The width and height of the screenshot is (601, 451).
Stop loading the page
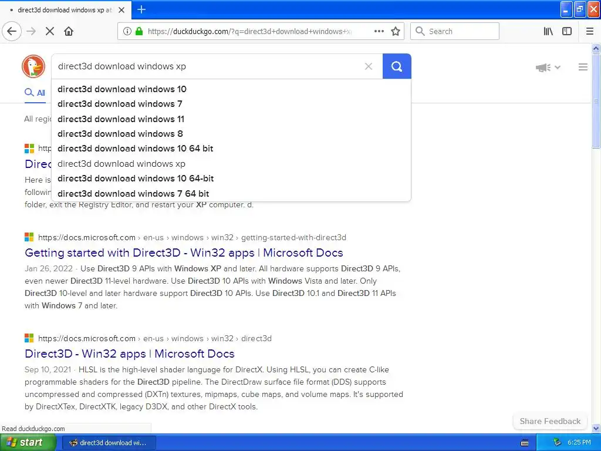[x=50, y=31]
